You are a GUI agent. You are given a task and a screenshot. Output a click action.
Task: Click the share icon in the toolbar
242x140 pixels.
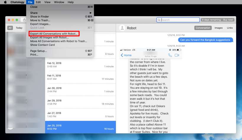pos(24,20)
